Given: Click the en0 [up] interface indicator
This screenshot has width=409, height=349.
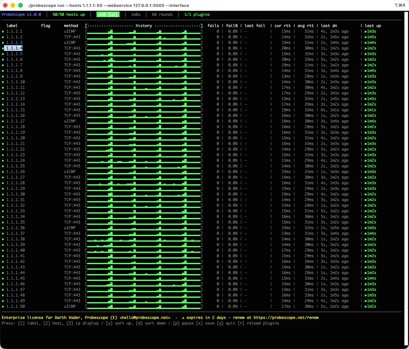Looking at the screenshot, I should point(108,15).
